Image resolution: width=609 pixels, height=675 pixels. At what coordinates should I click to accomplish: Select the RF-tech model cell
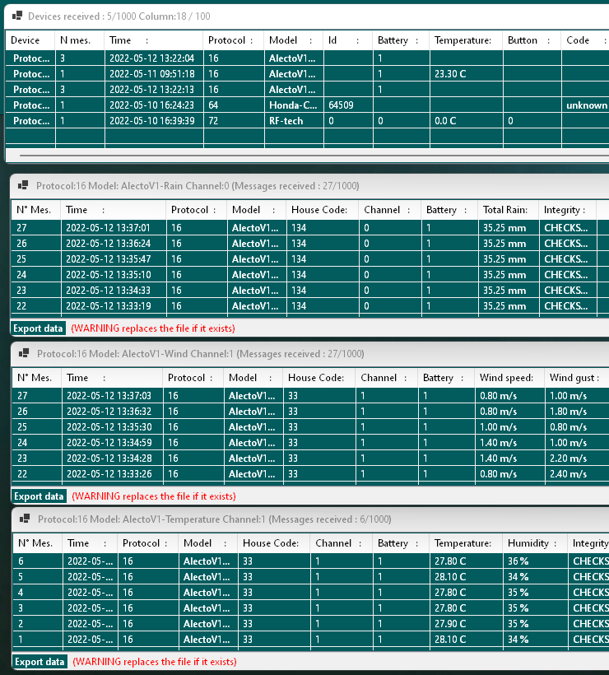click(x=294, y=121)
